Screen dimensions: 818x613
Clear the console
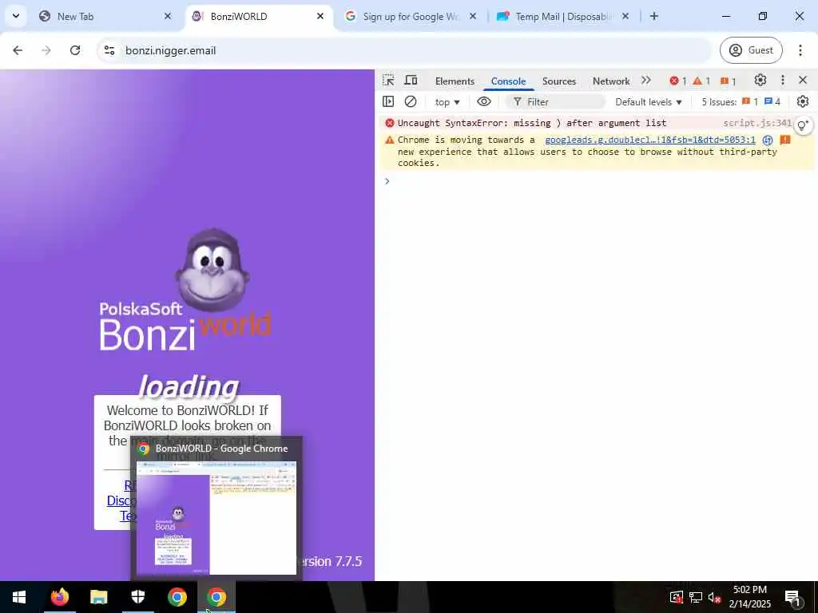[x=411, y=101]
